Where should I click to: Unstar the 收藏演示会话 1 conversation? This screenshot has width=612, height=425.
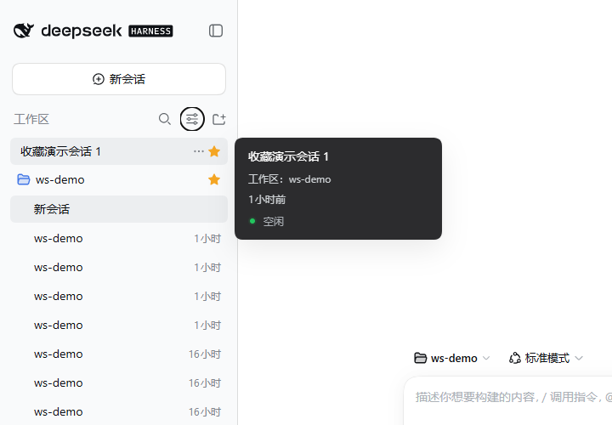[214, 151]
